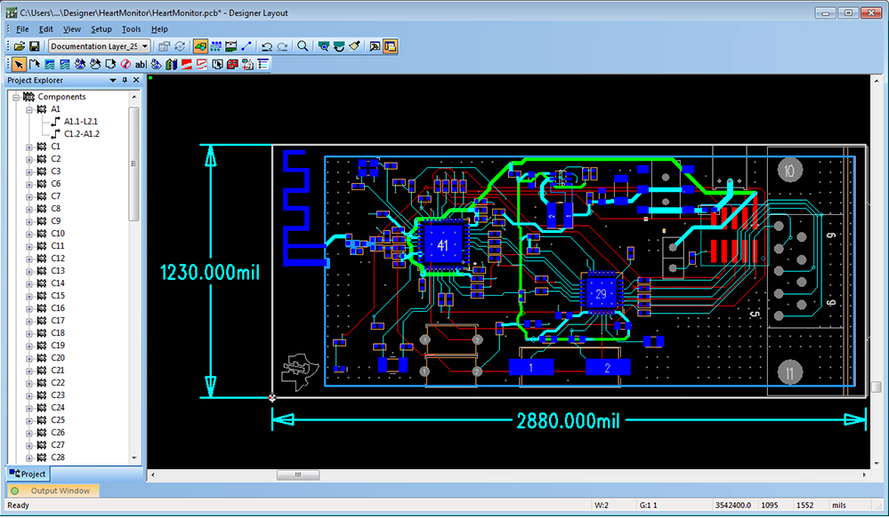Open the File menu
Image resolution: width=889 pixels, height=518 pixels.
point(22,29)
